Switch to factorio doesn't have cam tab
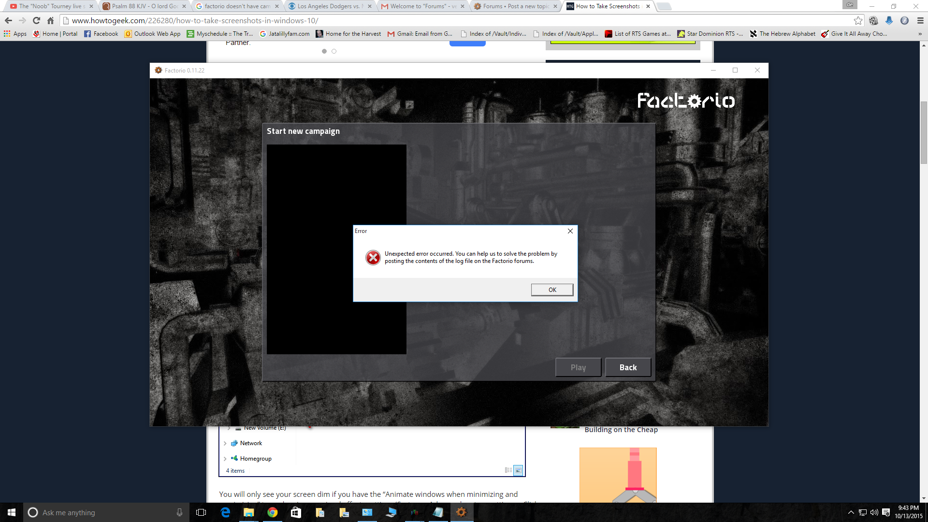 [x=237, y=6]
